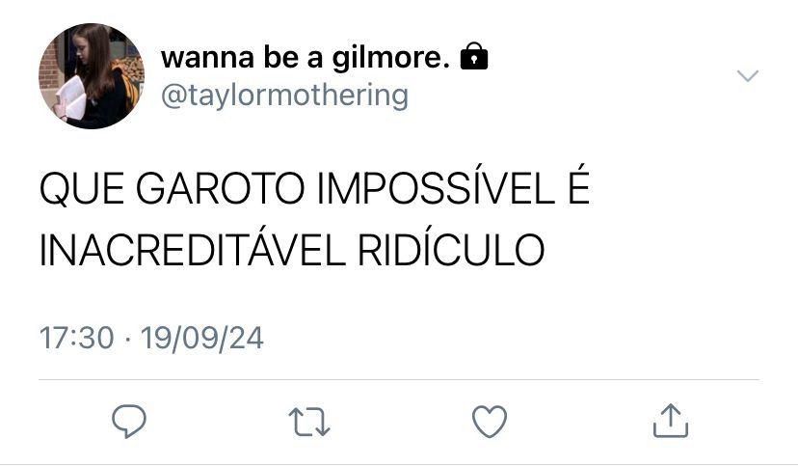Select the tweet line 'INACREDITÁVEL RIDÍCULO'
798x466 pixels.
click(x=292, y=249)
